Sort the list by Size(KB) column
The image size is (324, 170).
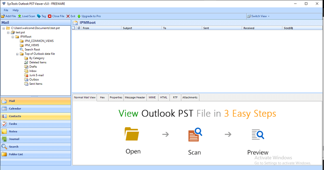[302, 28]
